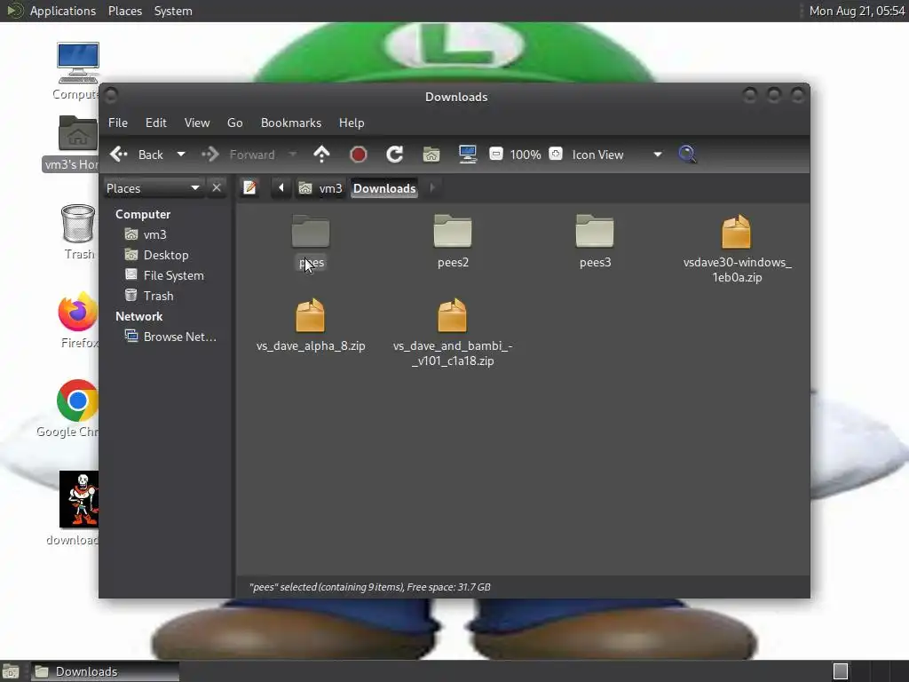Select the vsdave30-windows_1eb0a.zip archive
909x682 pixels.
click(737, 250)
